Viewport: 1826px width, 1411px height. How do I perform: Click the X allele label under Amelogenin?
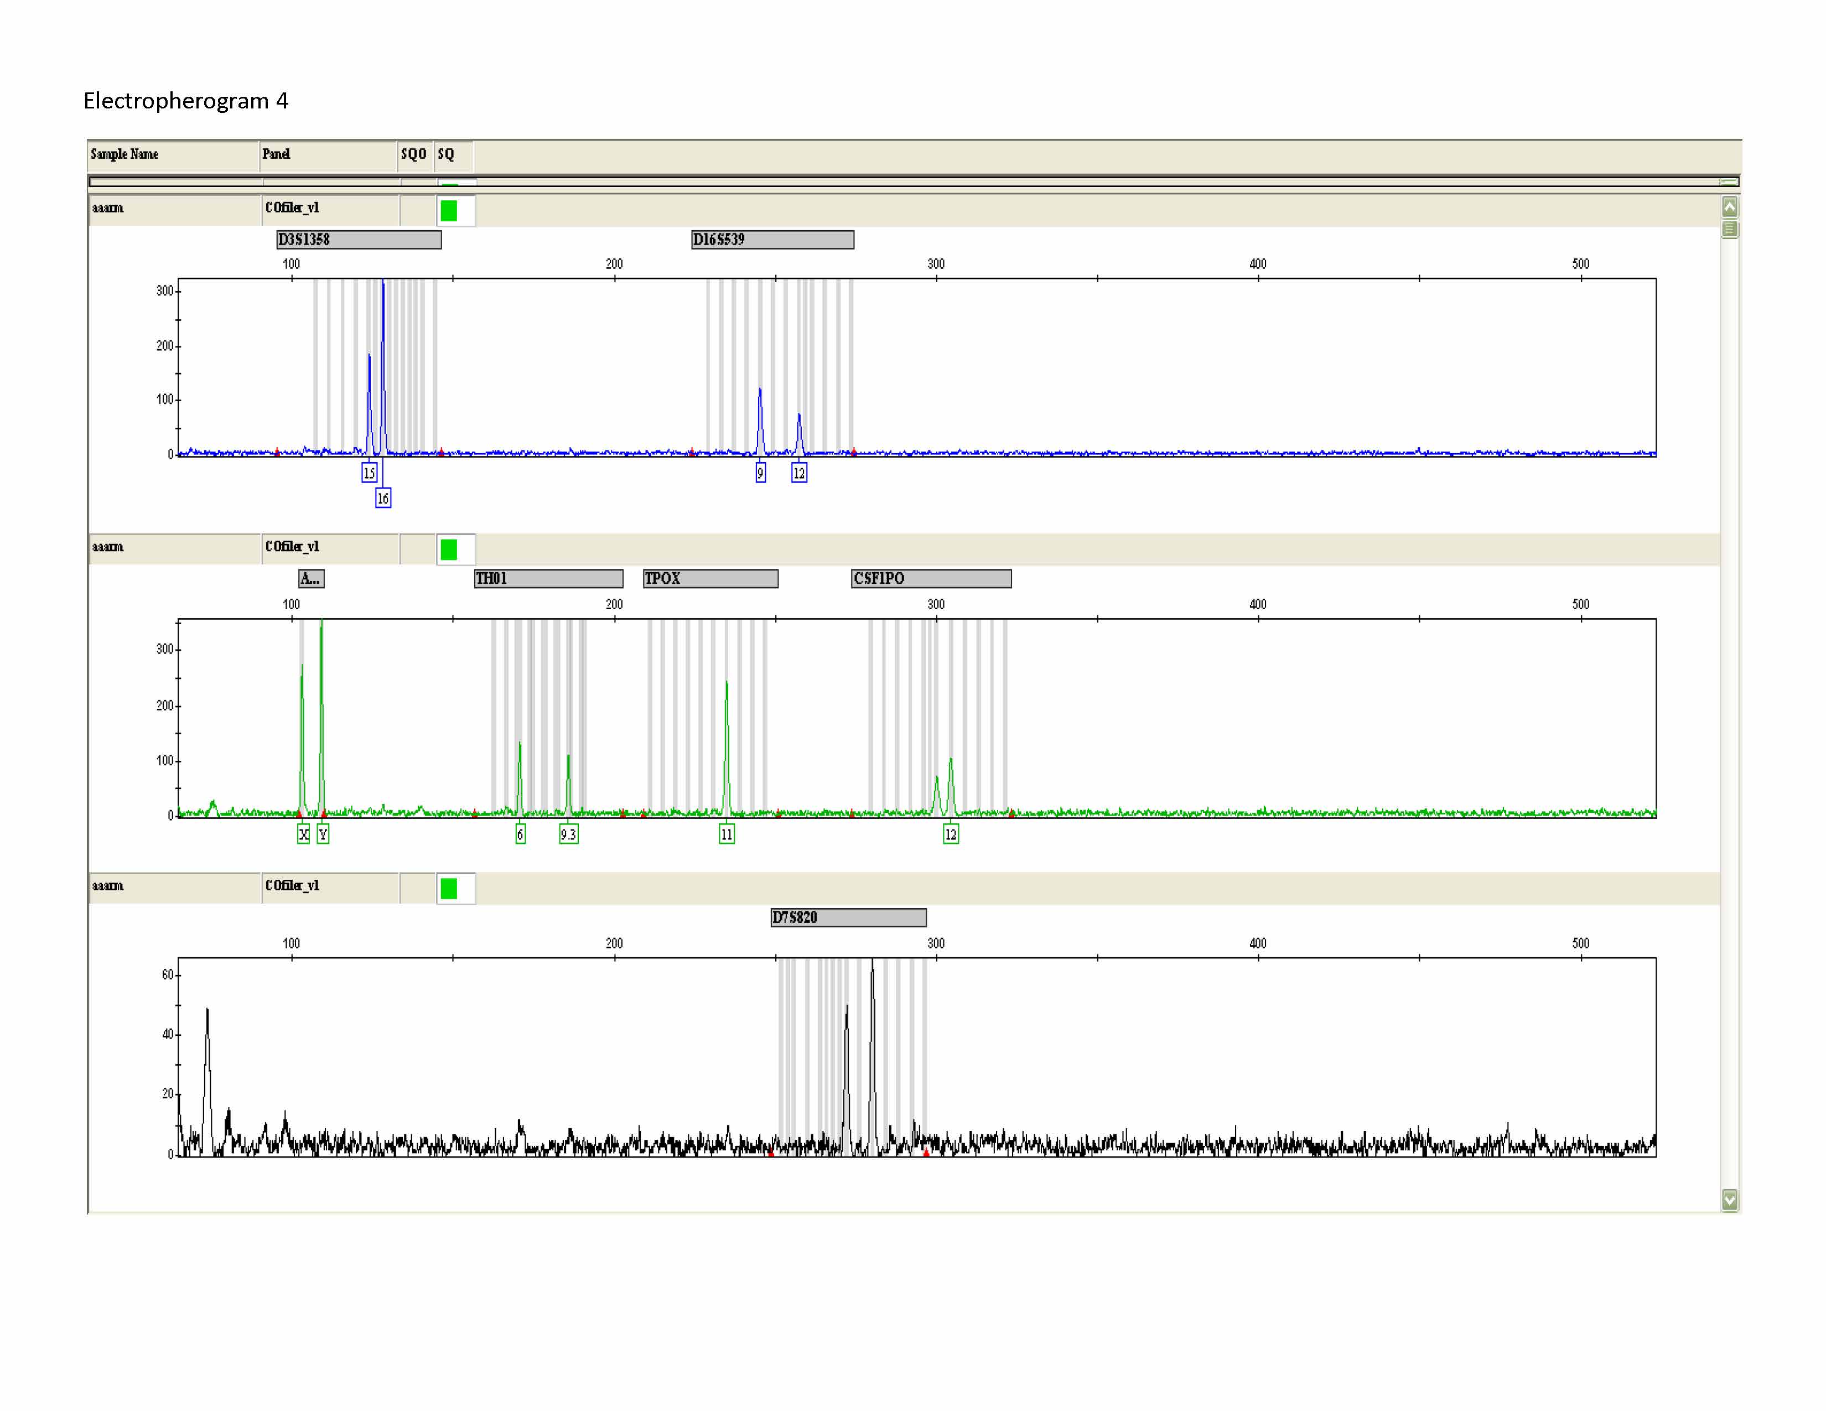(x=303, y=834)
